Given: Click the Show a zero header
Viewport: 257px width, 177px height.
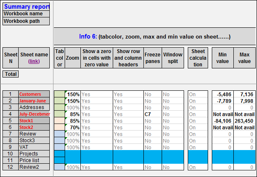Looking at the screenshot, I should tap(97, 58).
